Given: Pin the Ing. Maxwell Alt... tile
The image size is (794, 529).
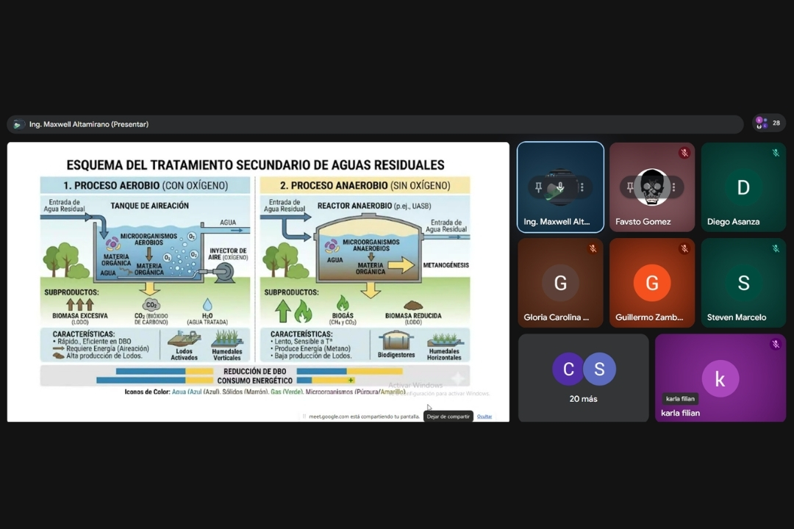Looking at the screenshot, I should (x=538, y=187).
